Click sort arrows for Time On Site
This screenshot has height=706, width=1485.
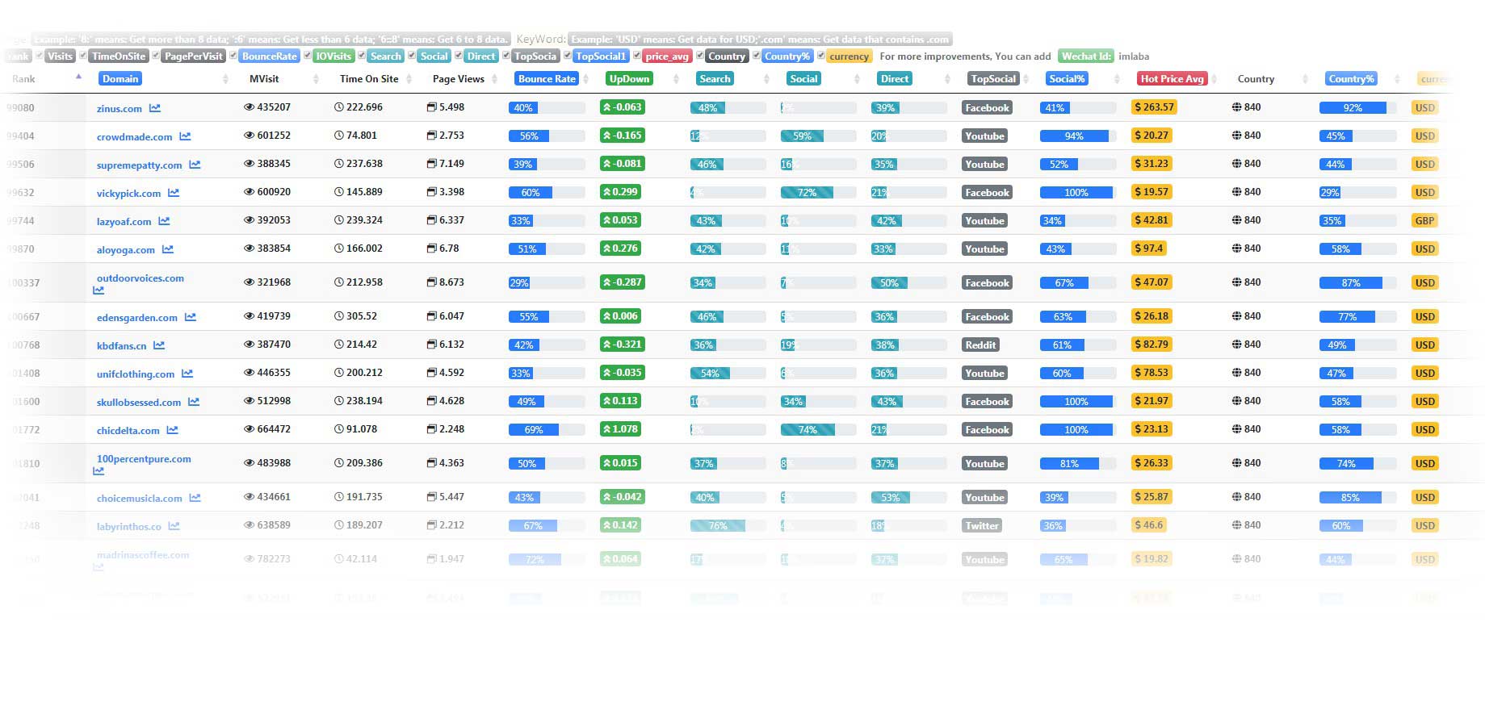pyautogui.click(x=409, y=79)
